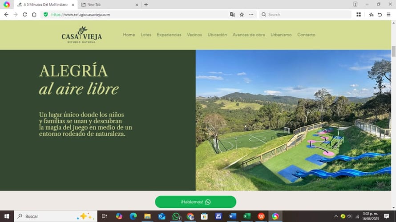Open the Avances de obra page
The image size is (396, 222).
[x=249, y=35]
